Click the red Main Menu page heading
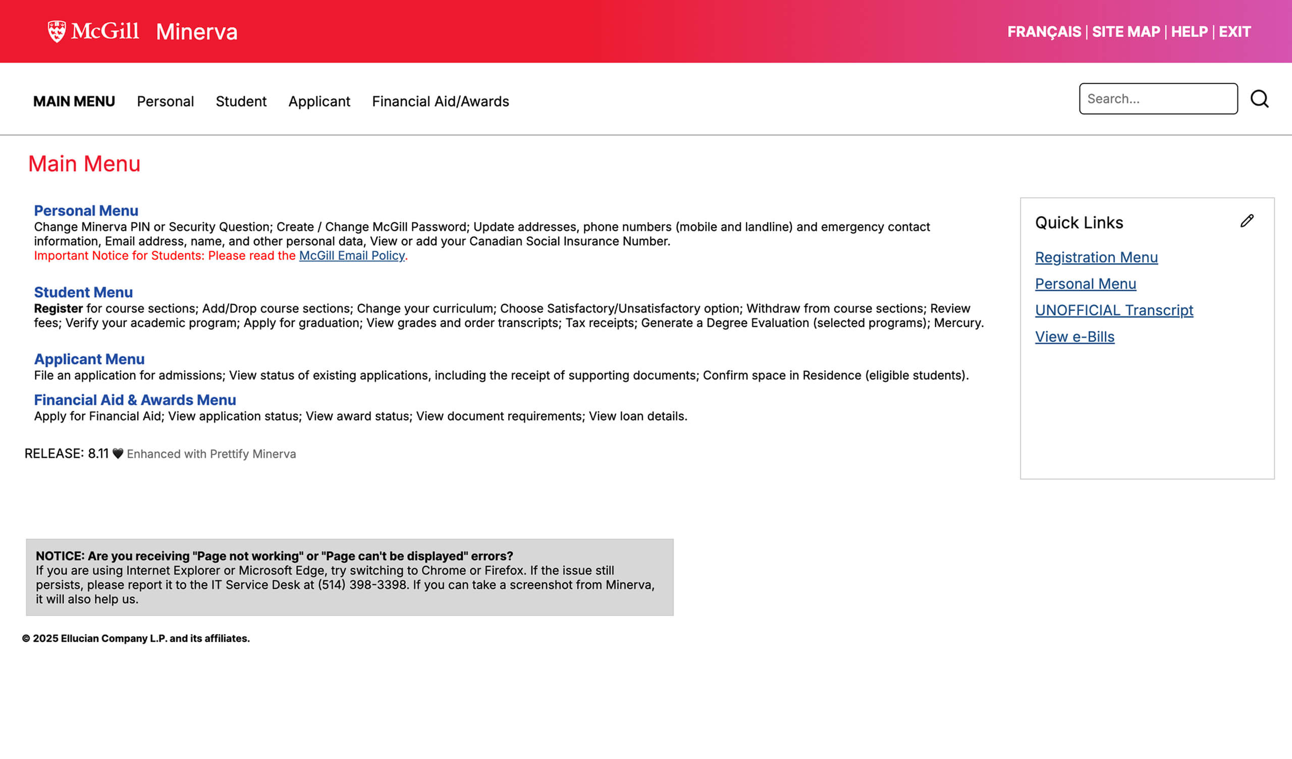Viewport: 1292px width, 759px height. (x=84, y=164)
